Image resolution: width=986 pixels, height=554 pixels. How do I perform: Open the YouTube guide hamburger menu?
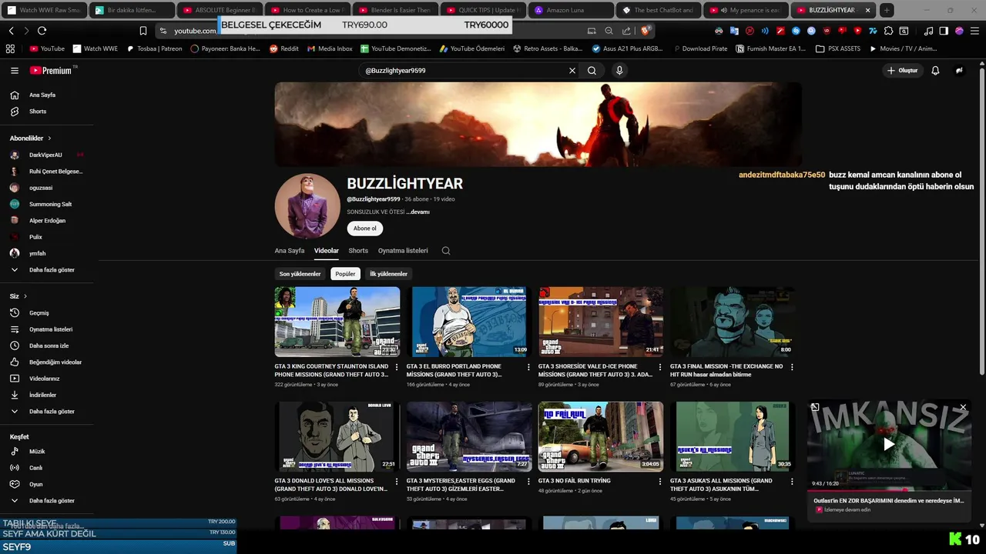15,70
